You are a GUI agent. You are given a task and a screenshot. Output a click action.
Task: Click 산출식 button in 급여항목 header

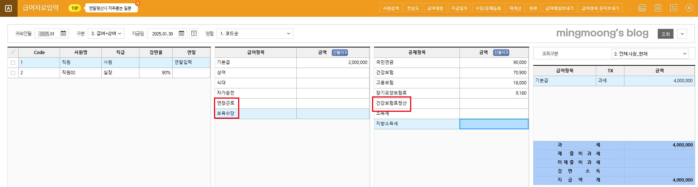coord(340,53)
